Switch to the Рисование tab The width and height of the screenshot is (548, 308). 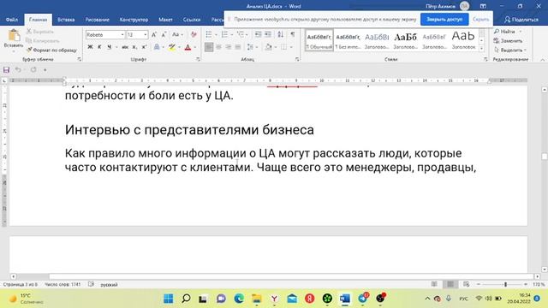pyautogui.click(x=97, y=20)
